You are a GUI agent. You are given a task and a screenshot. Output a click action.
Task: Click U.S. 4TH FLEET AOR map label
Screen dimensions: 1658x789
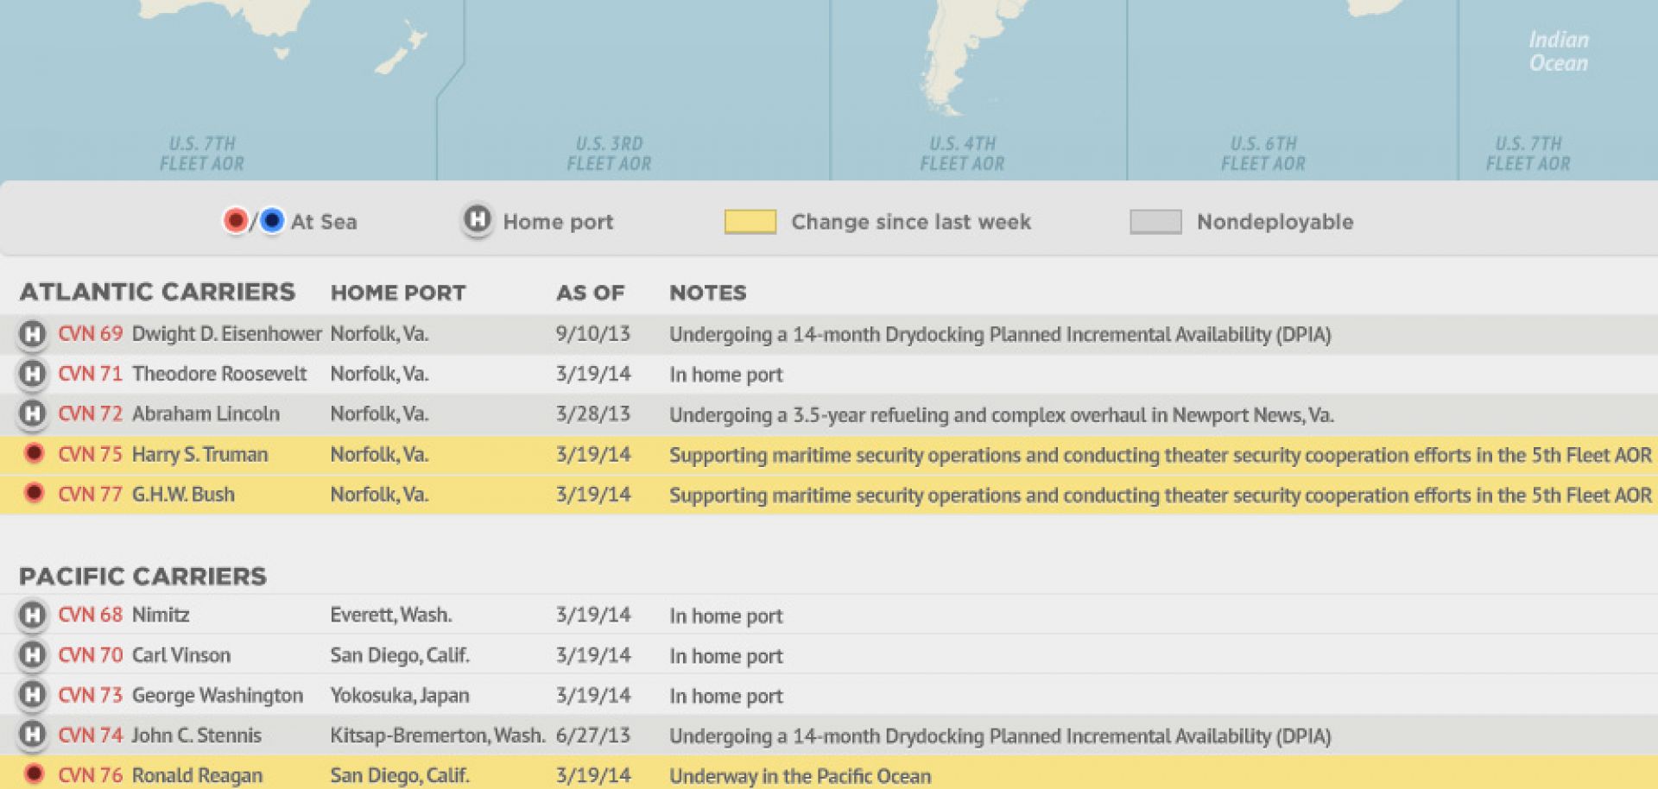point(962,154)
